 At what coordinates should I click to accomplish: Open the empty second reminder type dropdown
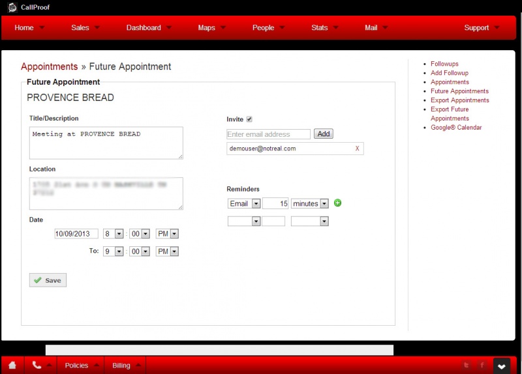pyautogui.click(x=244, y=221)
